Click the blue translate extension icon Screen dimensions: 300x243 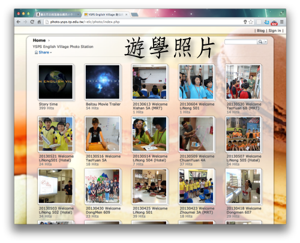coord(266,22)
